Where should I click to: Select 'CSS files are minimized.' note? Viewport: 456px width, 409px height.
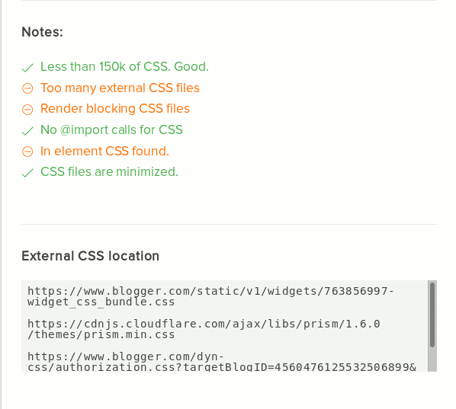click(x=109, y=171)
